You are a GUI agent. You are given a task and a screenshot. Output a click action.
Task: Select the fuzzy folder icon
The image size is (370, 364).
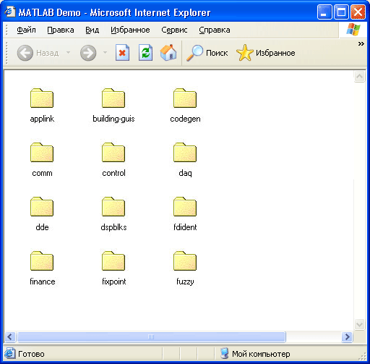coord(185,261)
